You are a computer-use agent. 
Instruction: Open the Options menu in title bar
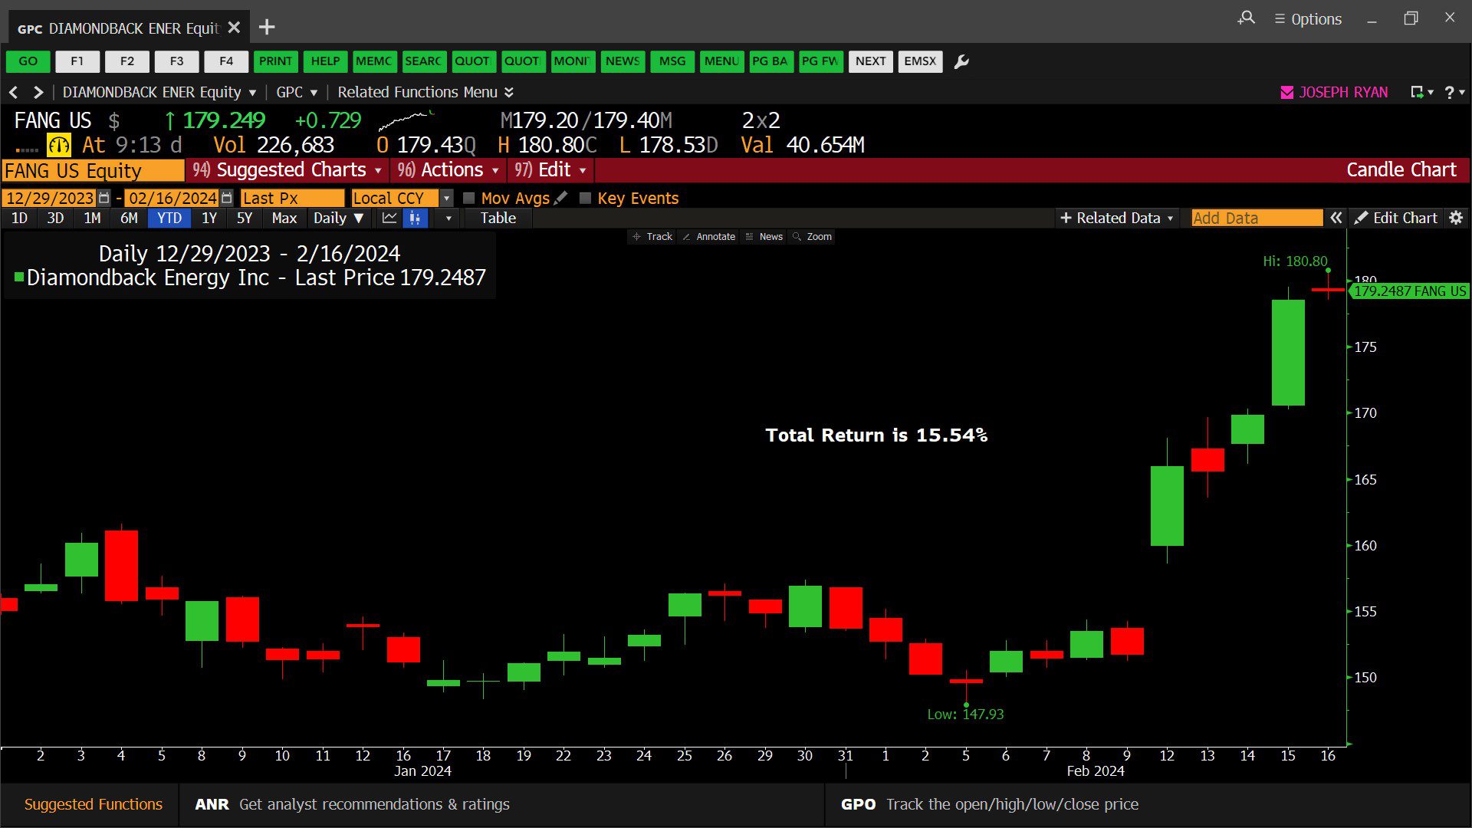(x=1308, y=19)
